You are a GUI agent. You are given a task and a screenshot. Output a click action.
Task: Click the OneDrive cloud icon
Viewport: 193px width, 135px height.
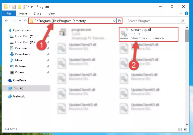(x=10, y=81)
